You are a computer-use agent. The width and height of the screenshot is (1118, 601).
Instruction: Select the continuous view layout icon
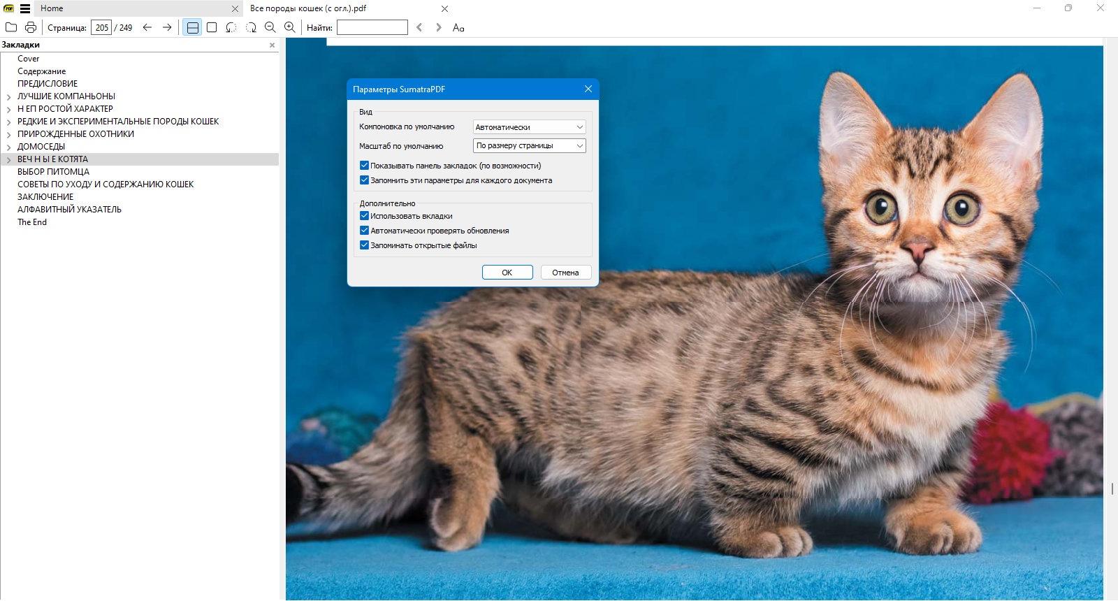coord(192,27)
